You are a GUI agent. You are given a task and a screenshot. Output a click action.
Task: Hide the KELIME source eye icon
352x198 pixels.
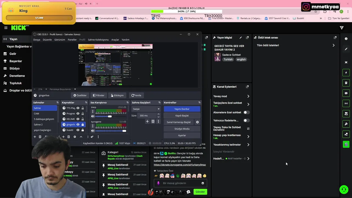(x=78, y=119)
